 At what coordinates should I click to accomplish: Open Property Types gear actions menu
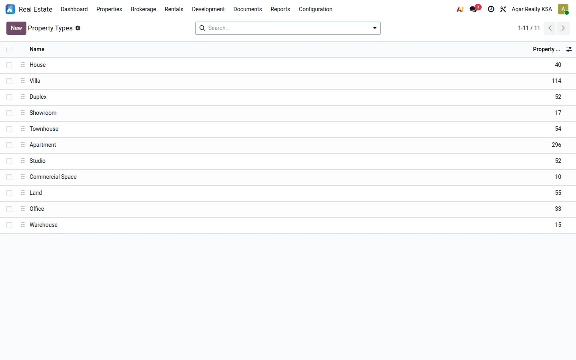click(x=78, y=28)
